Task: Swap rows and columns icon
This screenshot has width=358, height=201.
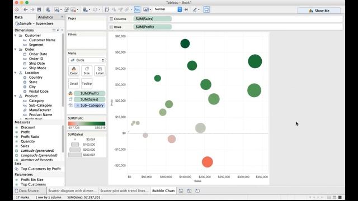Action: [107, 9]
